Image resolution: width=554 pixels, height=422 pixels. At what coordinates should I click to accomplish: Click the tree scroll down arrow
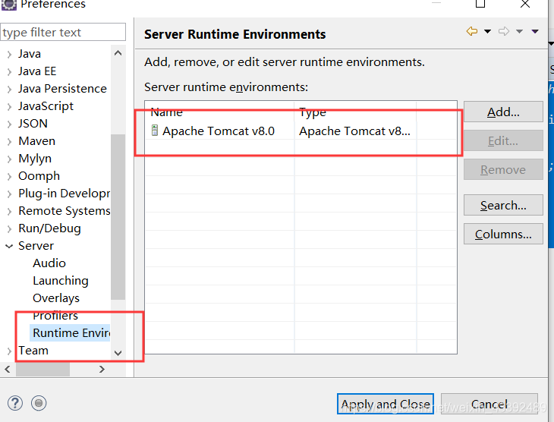click(118, 353)
